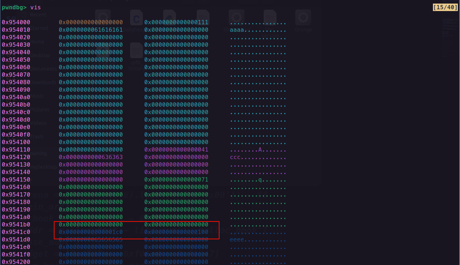Click address 0x9541f0
Viewport: 460px width, 265px height.
pos(16,254)
